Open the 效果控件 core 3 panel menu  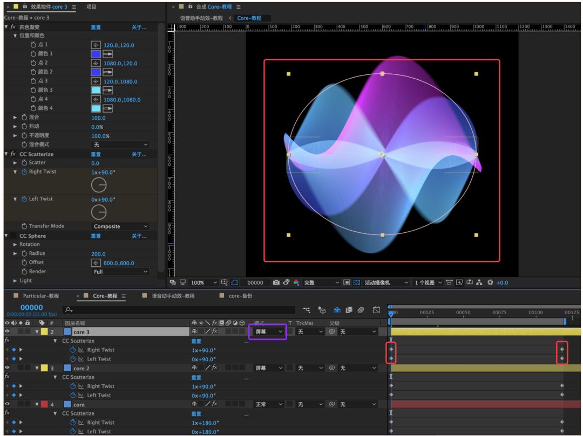[74, 6]
